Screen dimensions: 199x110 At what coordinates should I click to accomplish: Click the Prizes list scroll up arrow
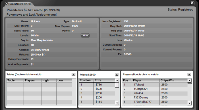[x=117, y=80]
